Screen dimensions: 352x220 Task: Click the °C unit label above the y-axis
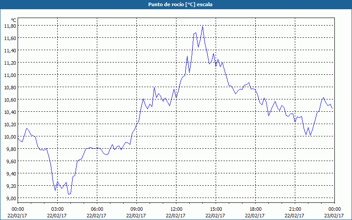14,20
